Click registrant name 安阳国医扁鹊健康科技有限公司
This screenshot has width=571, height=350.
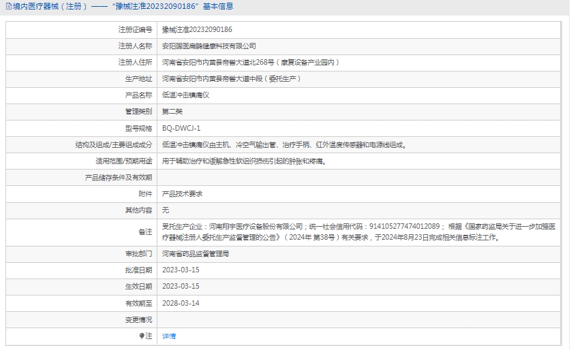[x=209, y=46]
